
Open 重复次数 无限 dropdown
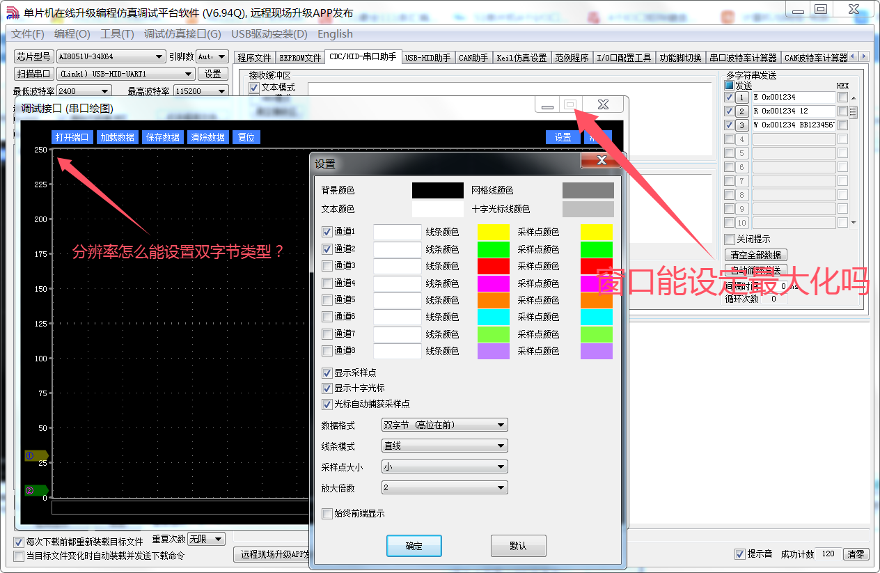[207, 539]
